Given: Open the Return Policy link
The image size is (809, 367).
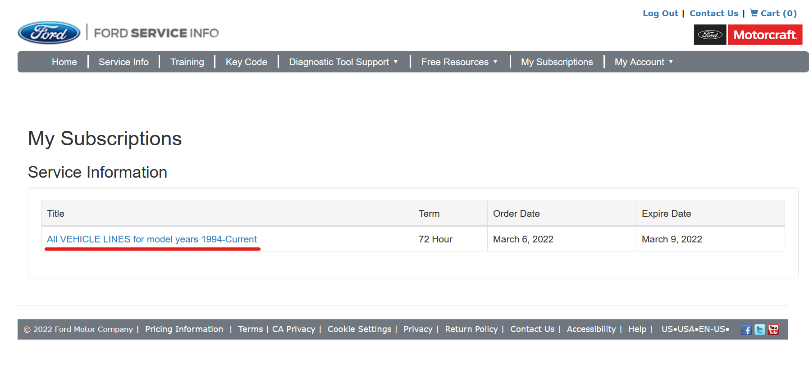Looking at the screenshot, I should [x=471, y=329].
